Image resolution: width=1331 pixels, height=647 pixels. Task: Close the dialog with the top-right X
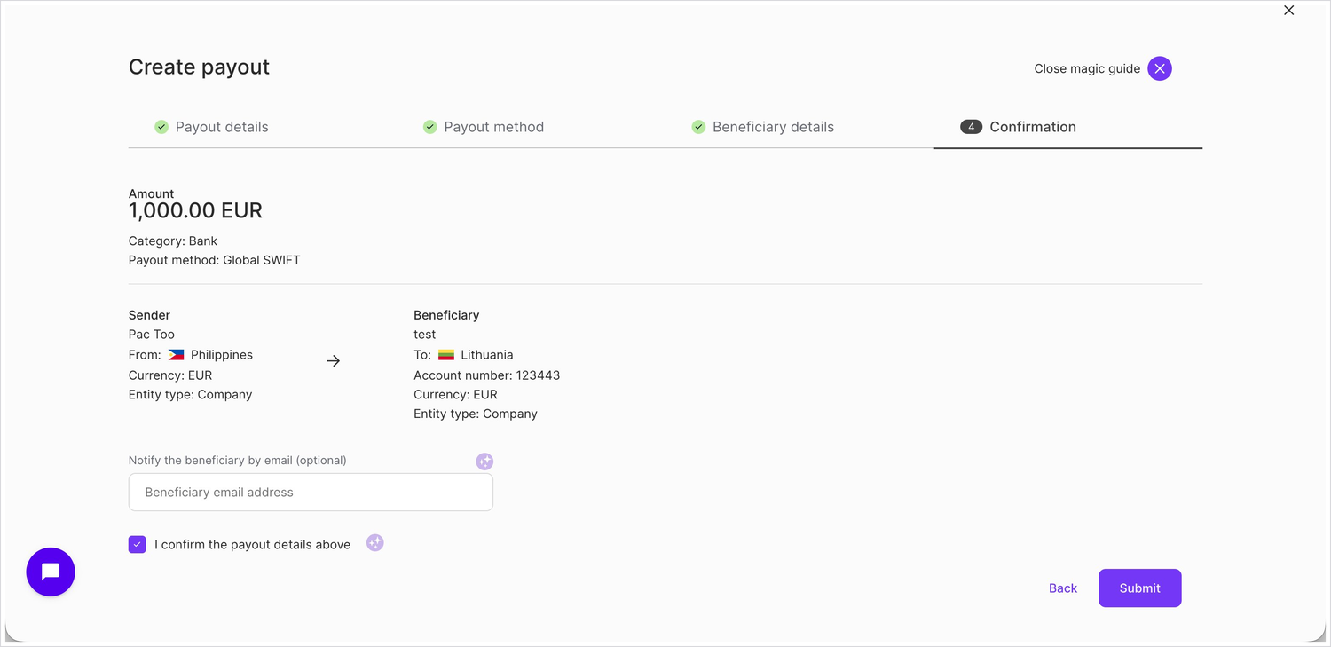click(x=1289, y=11)
